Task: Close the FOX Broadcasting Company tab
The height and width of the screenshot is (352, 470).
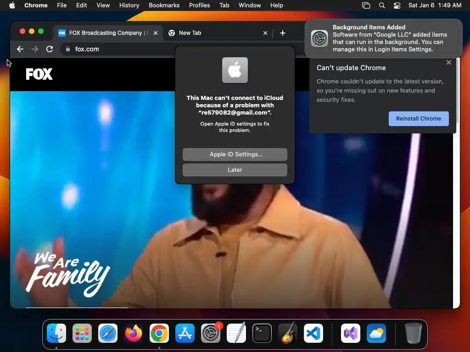Action: [156, 33]
